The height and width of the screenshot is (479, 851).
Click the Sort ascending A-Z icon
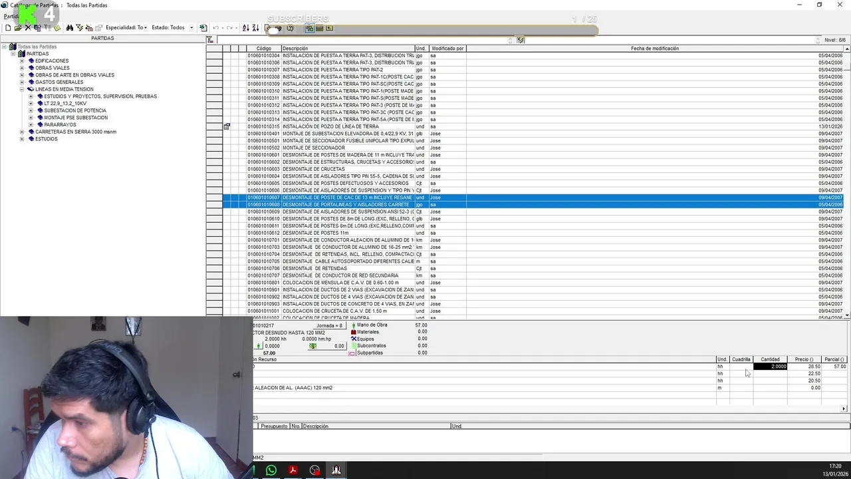coord(245,28)
